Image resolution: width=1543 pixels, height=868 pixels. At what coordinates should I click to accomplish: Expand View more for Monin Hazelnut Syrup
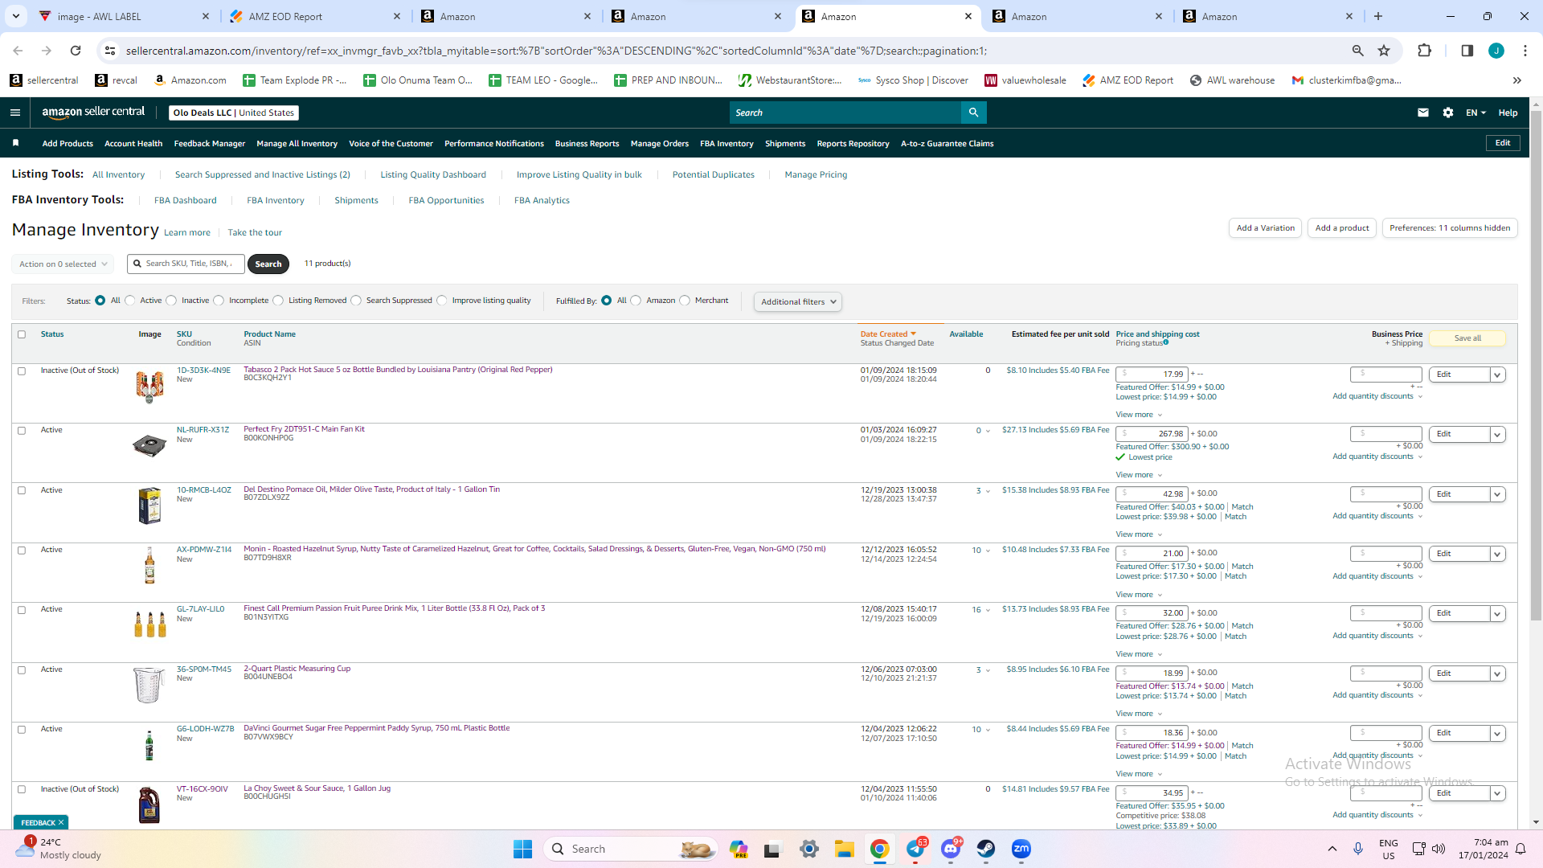click(x=1139, y=595)
